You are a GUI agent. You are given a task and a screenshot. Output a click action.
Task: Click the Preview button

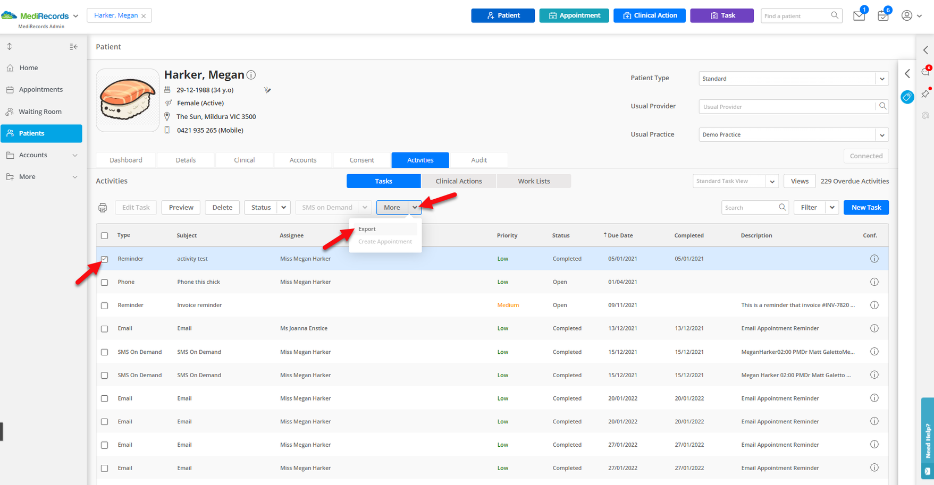pos(181,208)
